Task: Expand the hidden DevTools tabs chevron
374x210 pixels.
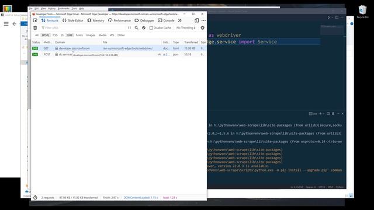Action: (179, 20)
